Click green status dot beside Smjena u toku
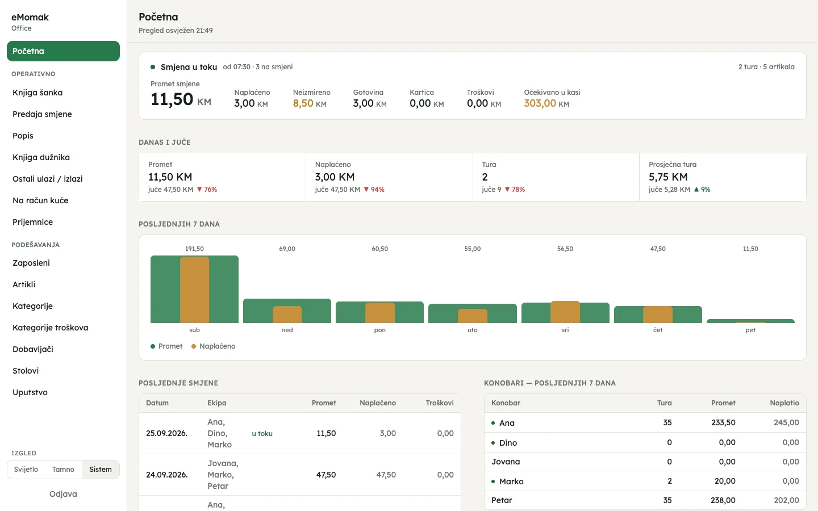Screen dimensions: 818x511 tap(153, 67)
